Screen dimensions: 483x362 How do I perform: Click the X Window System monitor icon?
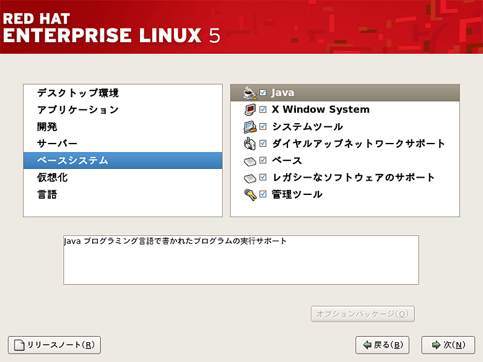click(x=250, y=110)
